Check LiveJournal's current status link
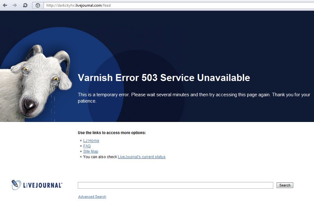314x209 pixels. [x=142, y=157]
